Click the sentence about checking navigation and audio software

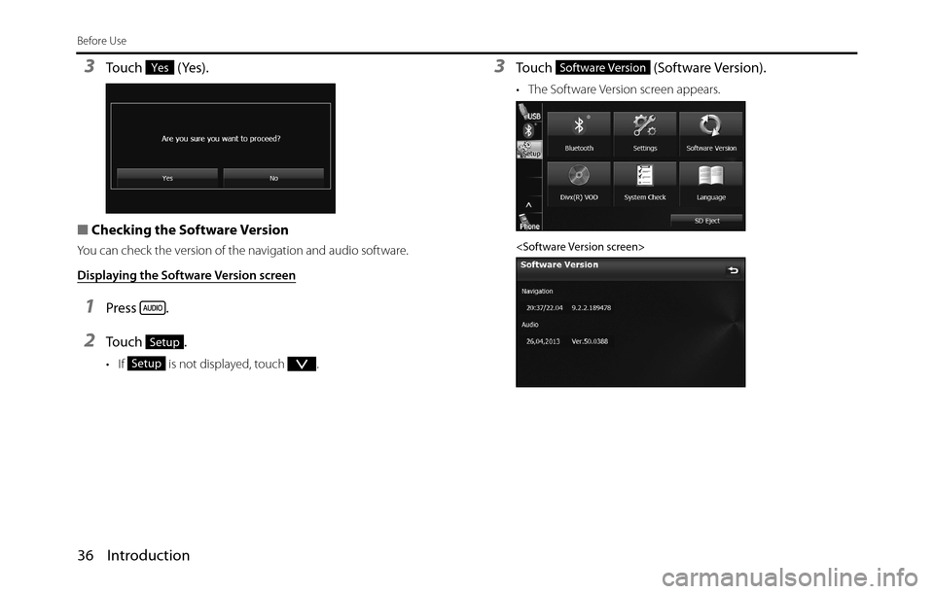[x=242, y=251]
